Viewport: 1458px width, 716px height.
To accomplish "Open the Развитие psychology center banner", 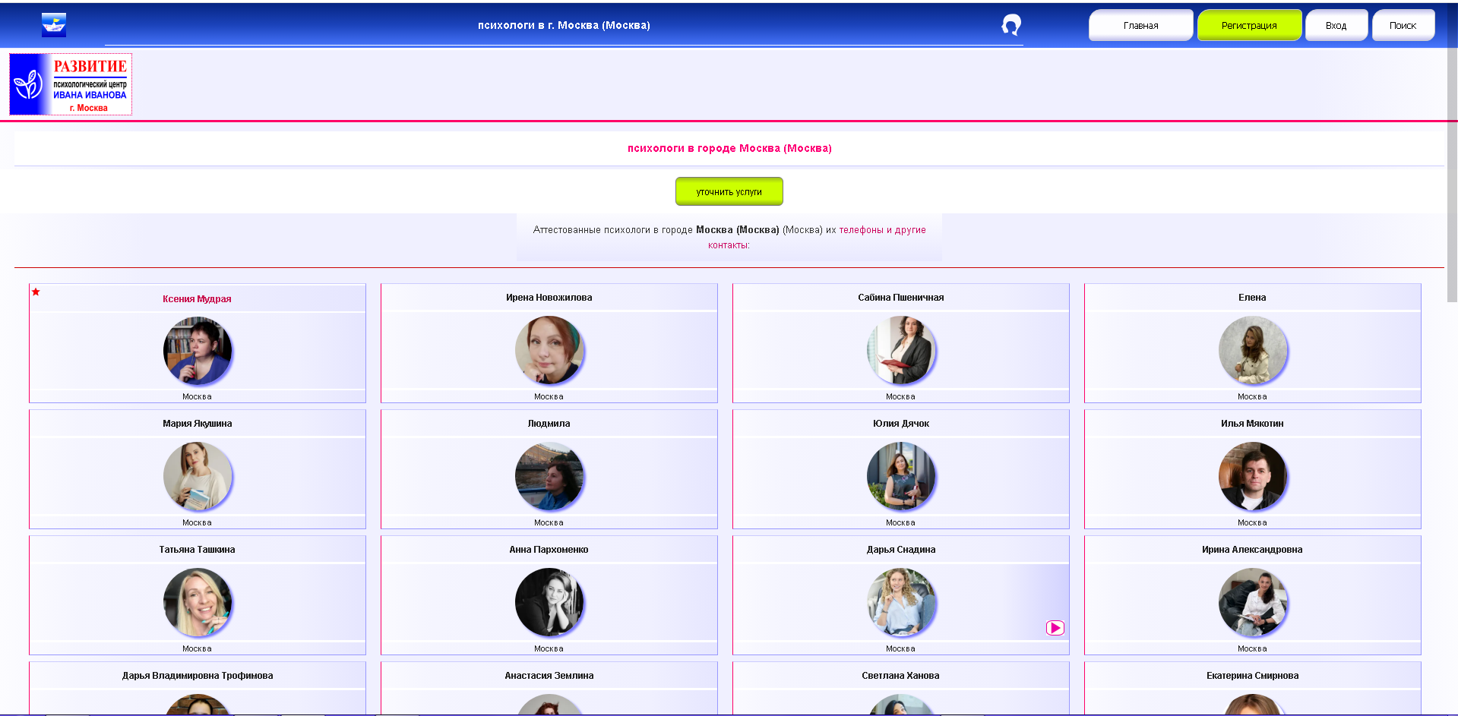I will coord(71,84).
